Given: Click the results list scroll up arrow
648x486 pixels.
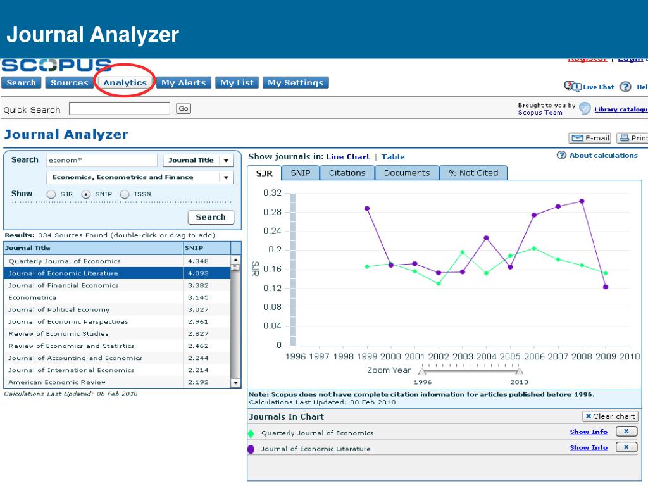Looking at the screenshot, I should point(235,260).
